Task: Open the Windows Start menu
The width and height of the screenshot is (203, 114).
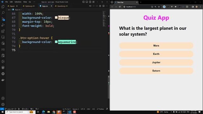Action: 3,112
